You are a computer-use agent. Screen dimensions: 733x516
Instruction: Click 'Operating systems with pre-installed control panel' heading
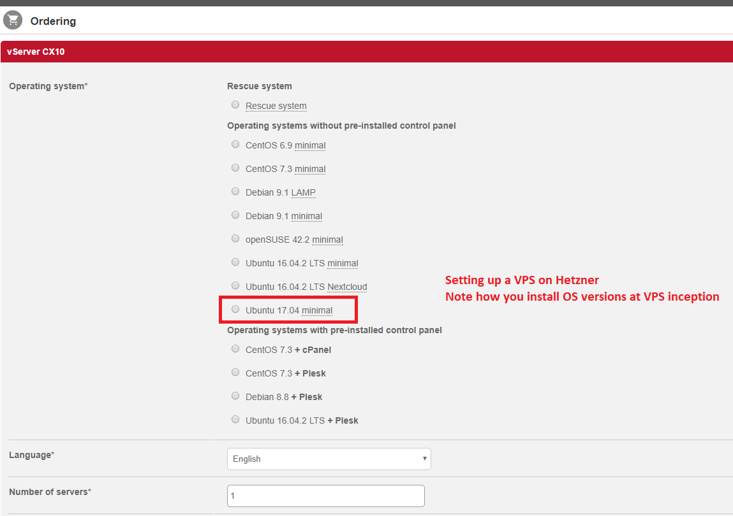pyautogui.click(x=334, y=330)
